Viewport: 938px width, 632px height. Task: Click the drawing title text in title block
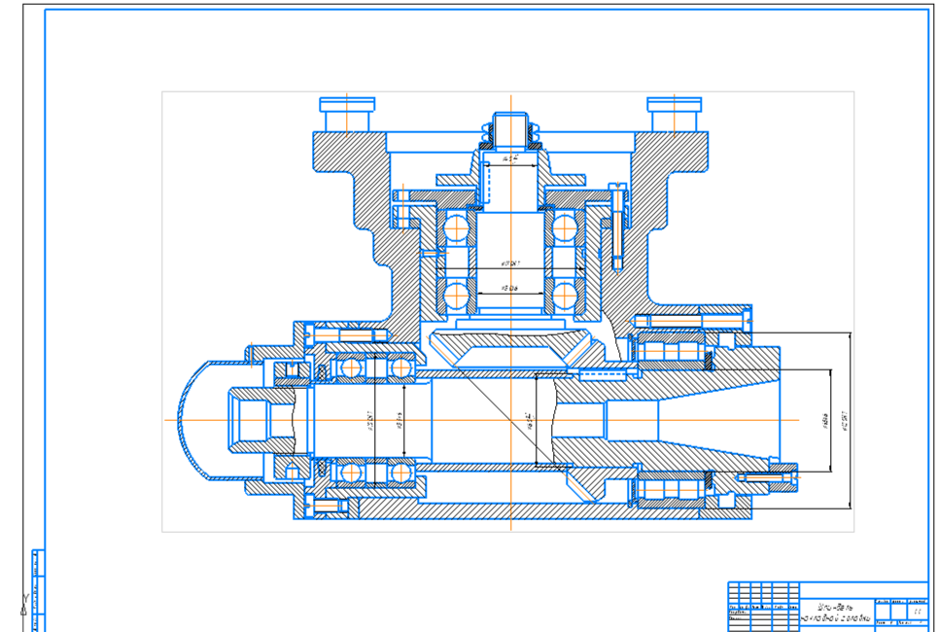pyautogui.click(x=836, y=613)
